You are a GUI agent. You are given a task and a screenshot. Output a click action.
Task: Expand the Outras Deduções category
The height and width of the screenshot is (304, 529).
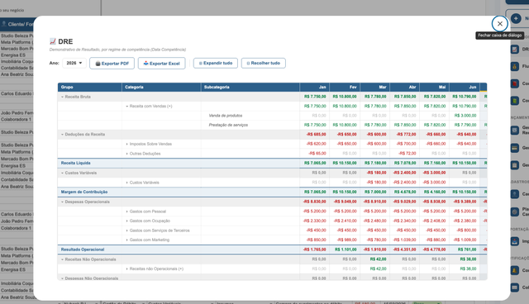click(x=126, y=154)
